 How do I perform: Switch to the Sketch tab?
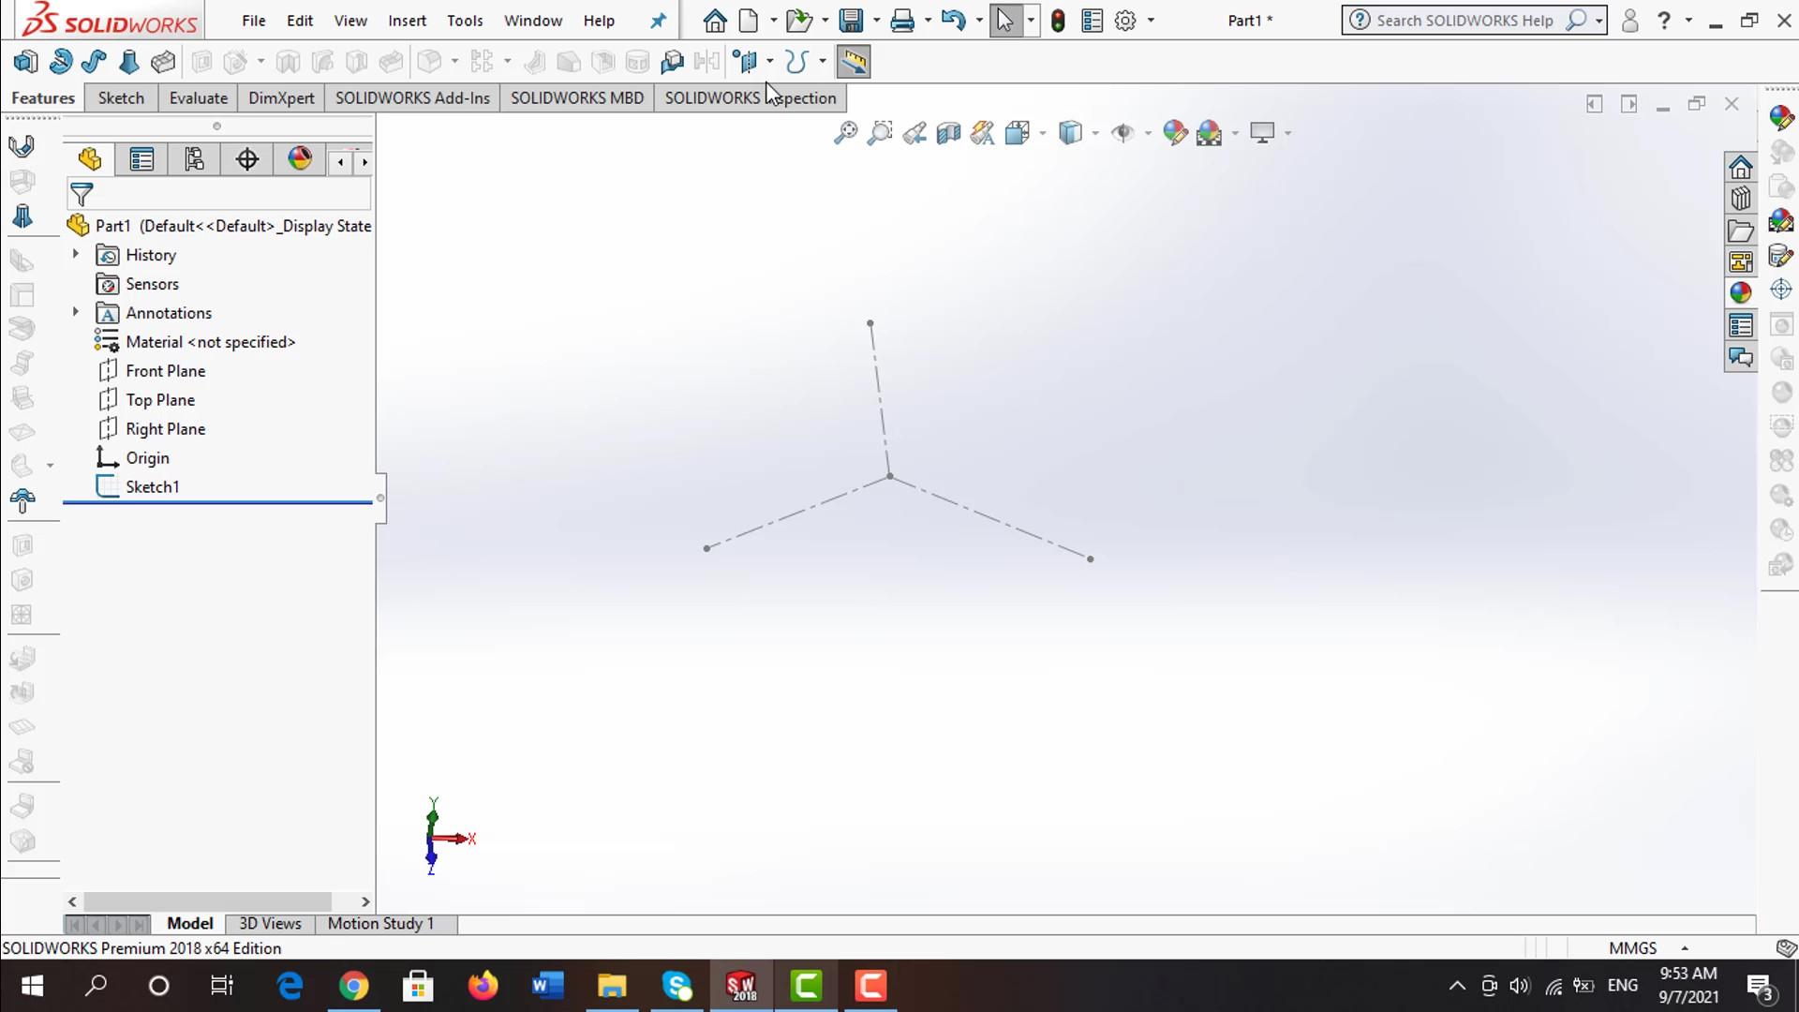121,98
